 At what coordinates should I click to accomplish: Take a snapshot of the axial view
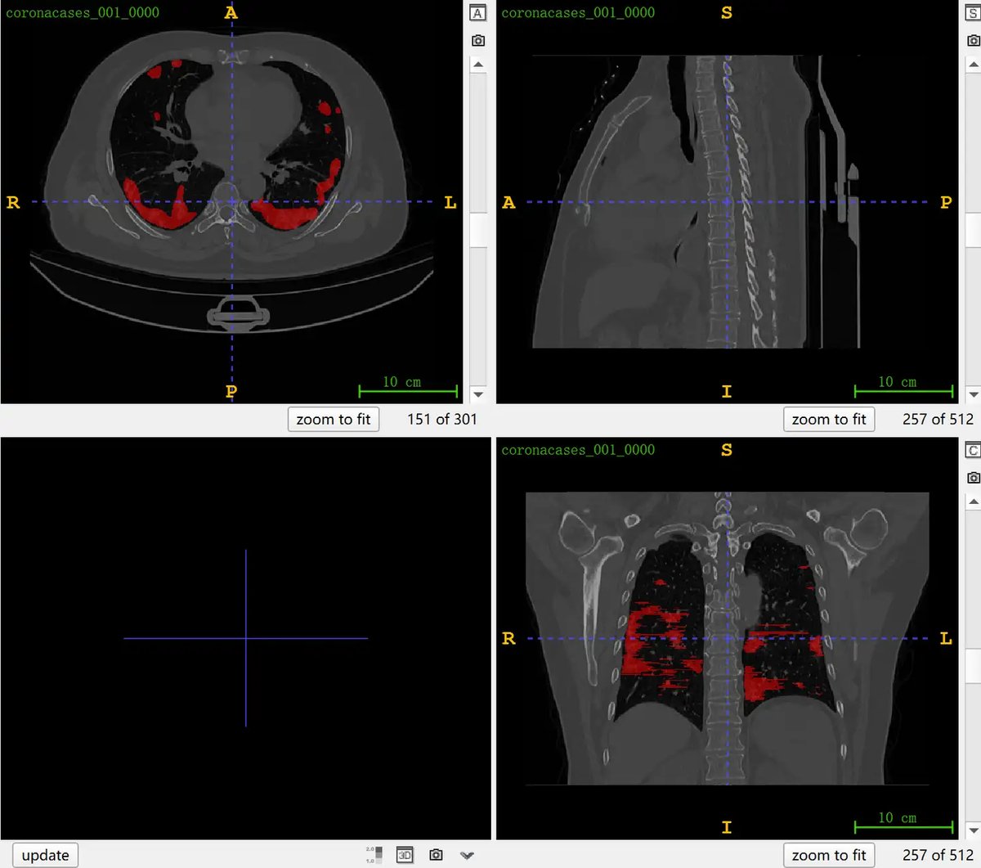[478, 40]
